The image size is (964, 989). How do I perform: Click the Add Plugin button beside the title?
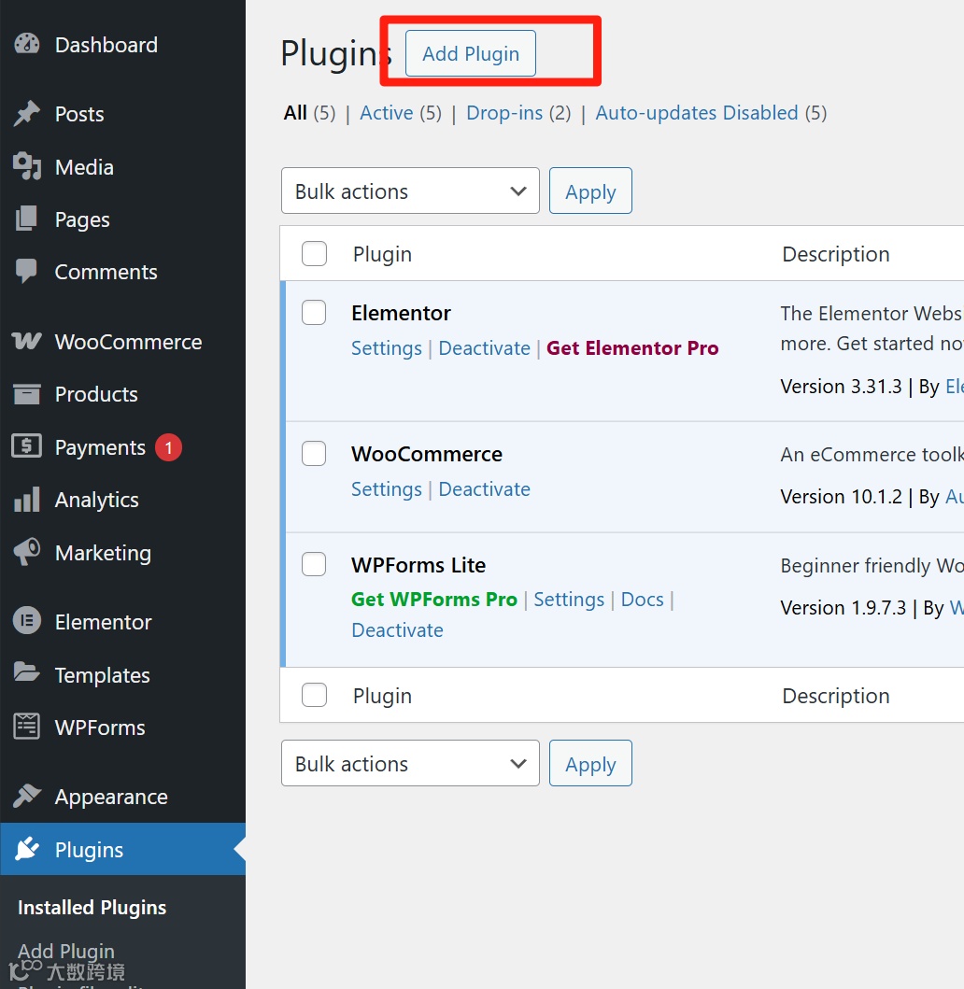471,53
